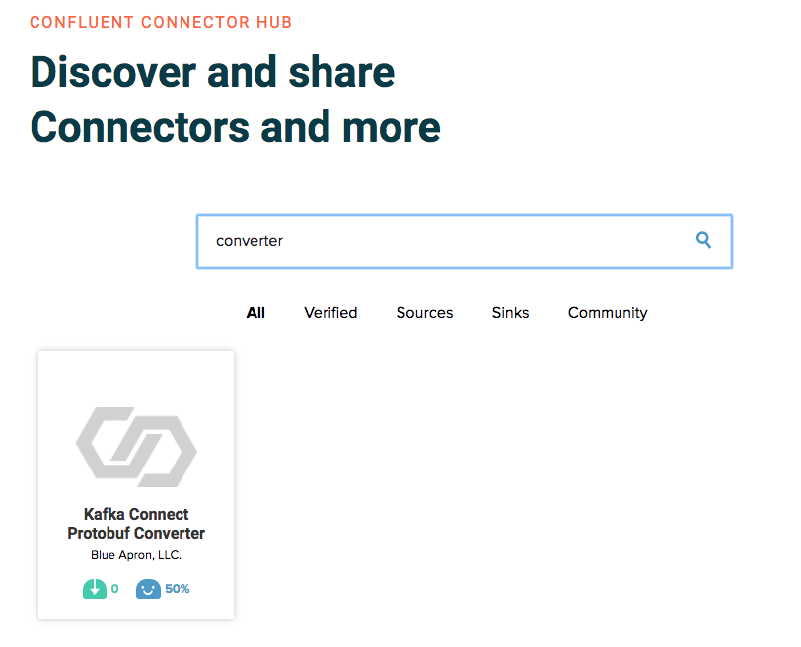Click the magnifying glass search icon
This screenshot has width=801, height=647.
[704, 240]
